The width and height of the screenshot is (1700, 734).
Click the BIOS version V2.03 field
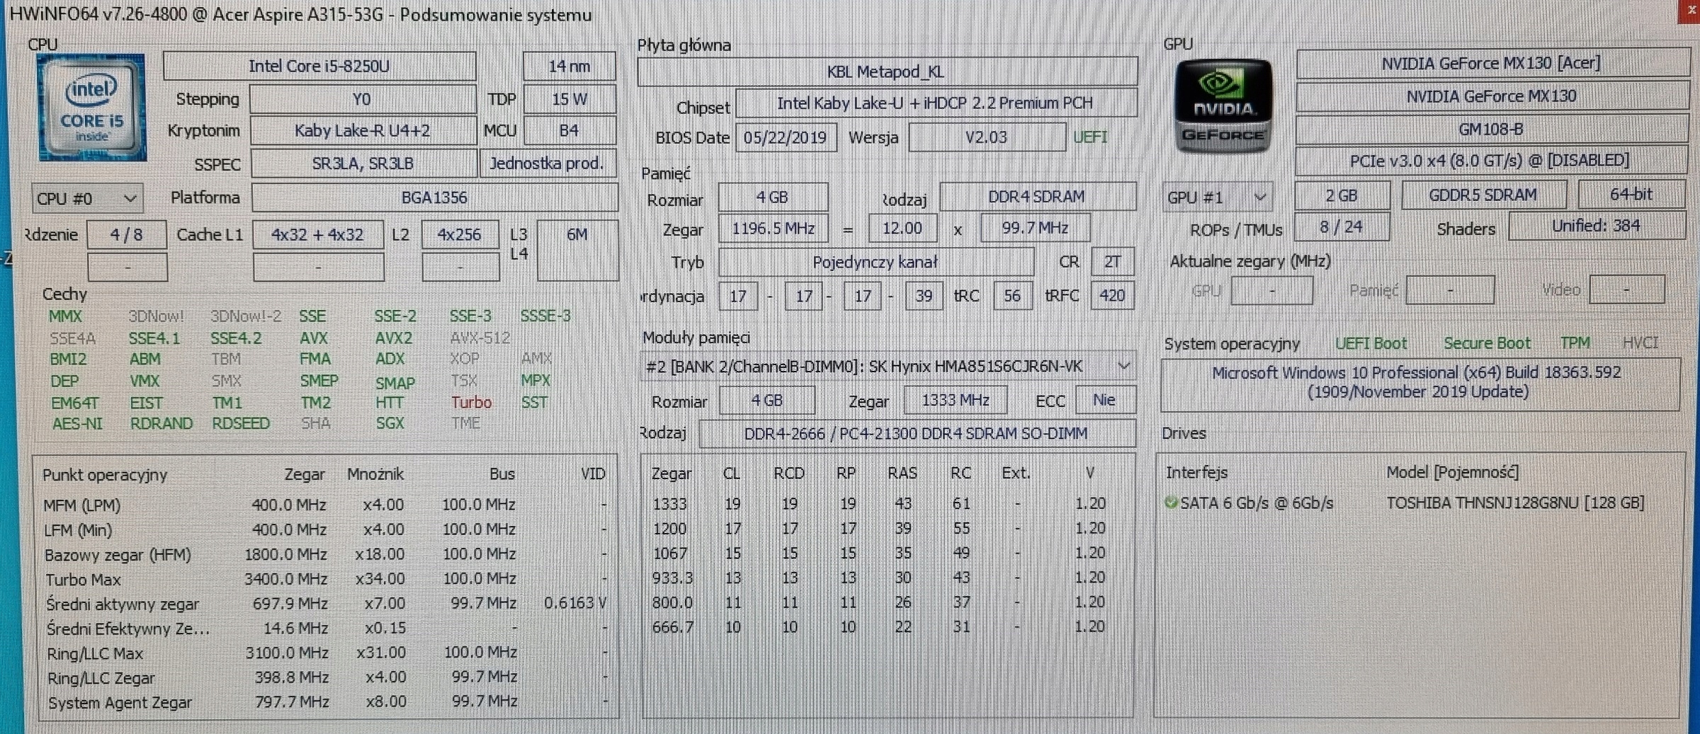pos(987,137)
